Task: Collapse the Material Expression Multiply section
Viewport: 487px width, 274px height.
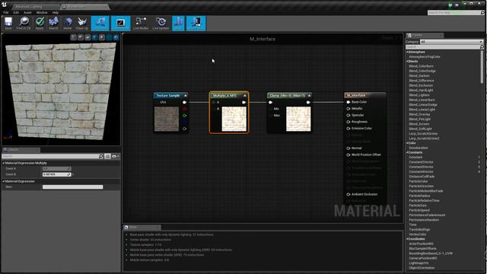Action: pos(4,163)
